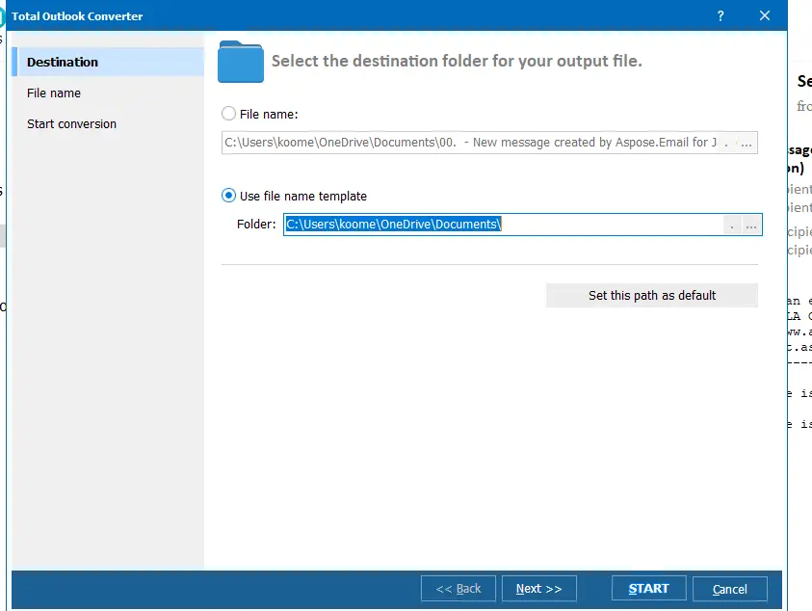The height and width of the screenshot is (611, 812).
Task: Select the File name radio button
Action: [228, 114]
